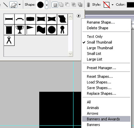Choose Load Shapes from the menu

click(99, 82)
